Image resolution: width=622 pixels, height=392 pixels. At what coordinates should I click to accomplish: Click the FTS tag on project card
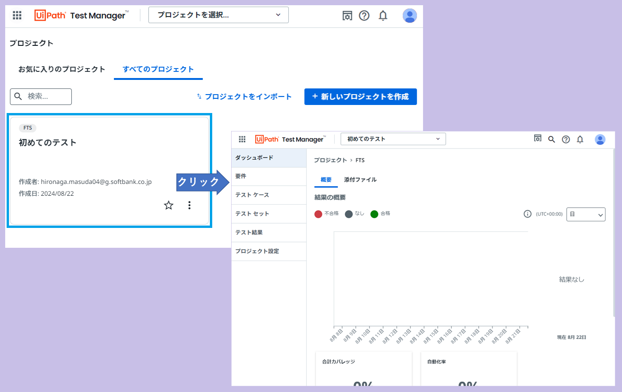(x=27, y=128)
